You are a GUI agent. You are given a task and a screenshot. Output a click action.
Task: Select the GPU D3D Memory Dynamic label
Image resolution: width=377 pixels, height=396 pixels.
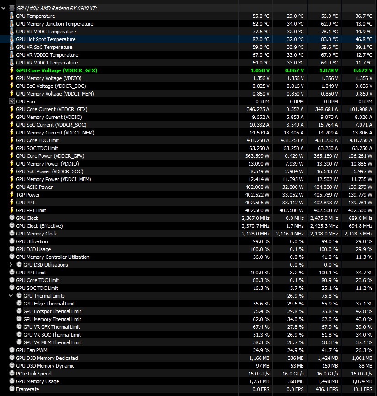click(45, 366)
